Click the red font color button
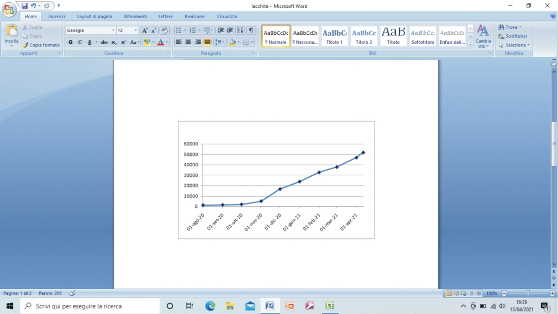This screenshot has height=314, width=558. coord(161,43)
